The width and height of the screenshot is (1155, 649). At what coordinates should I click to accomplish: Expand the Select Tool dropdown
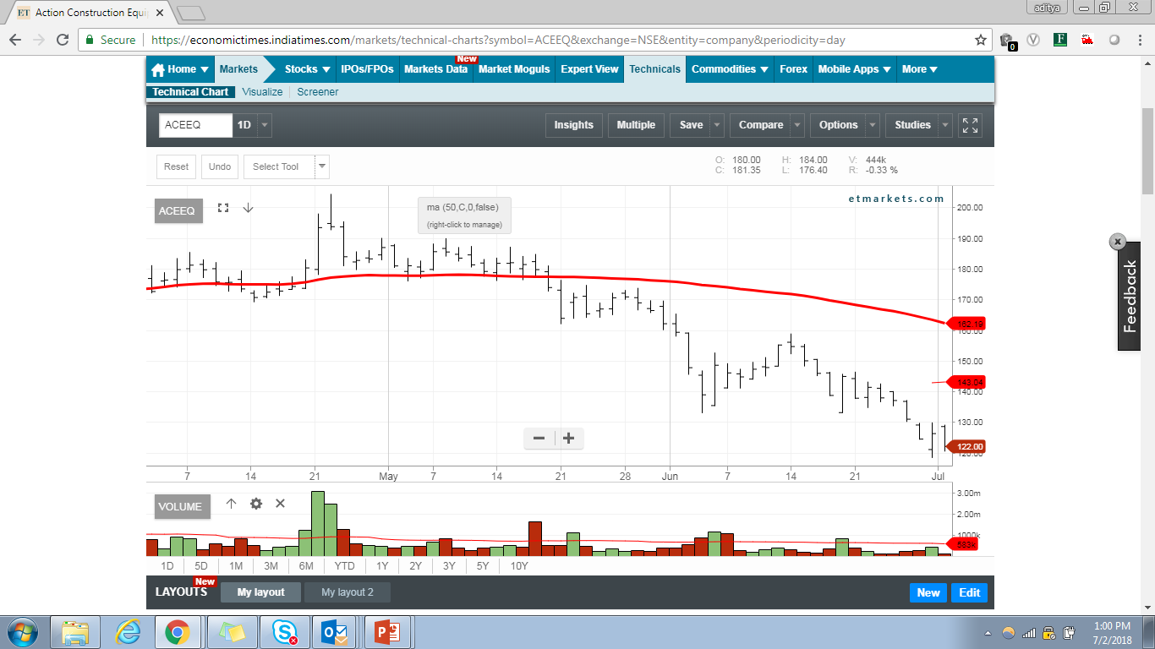(321, 166)
